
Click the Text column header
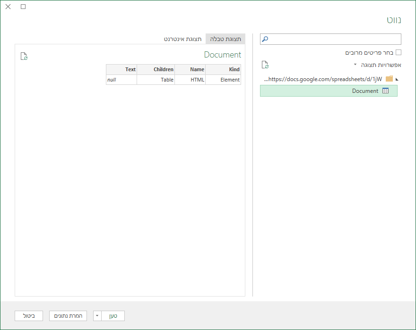121,69
